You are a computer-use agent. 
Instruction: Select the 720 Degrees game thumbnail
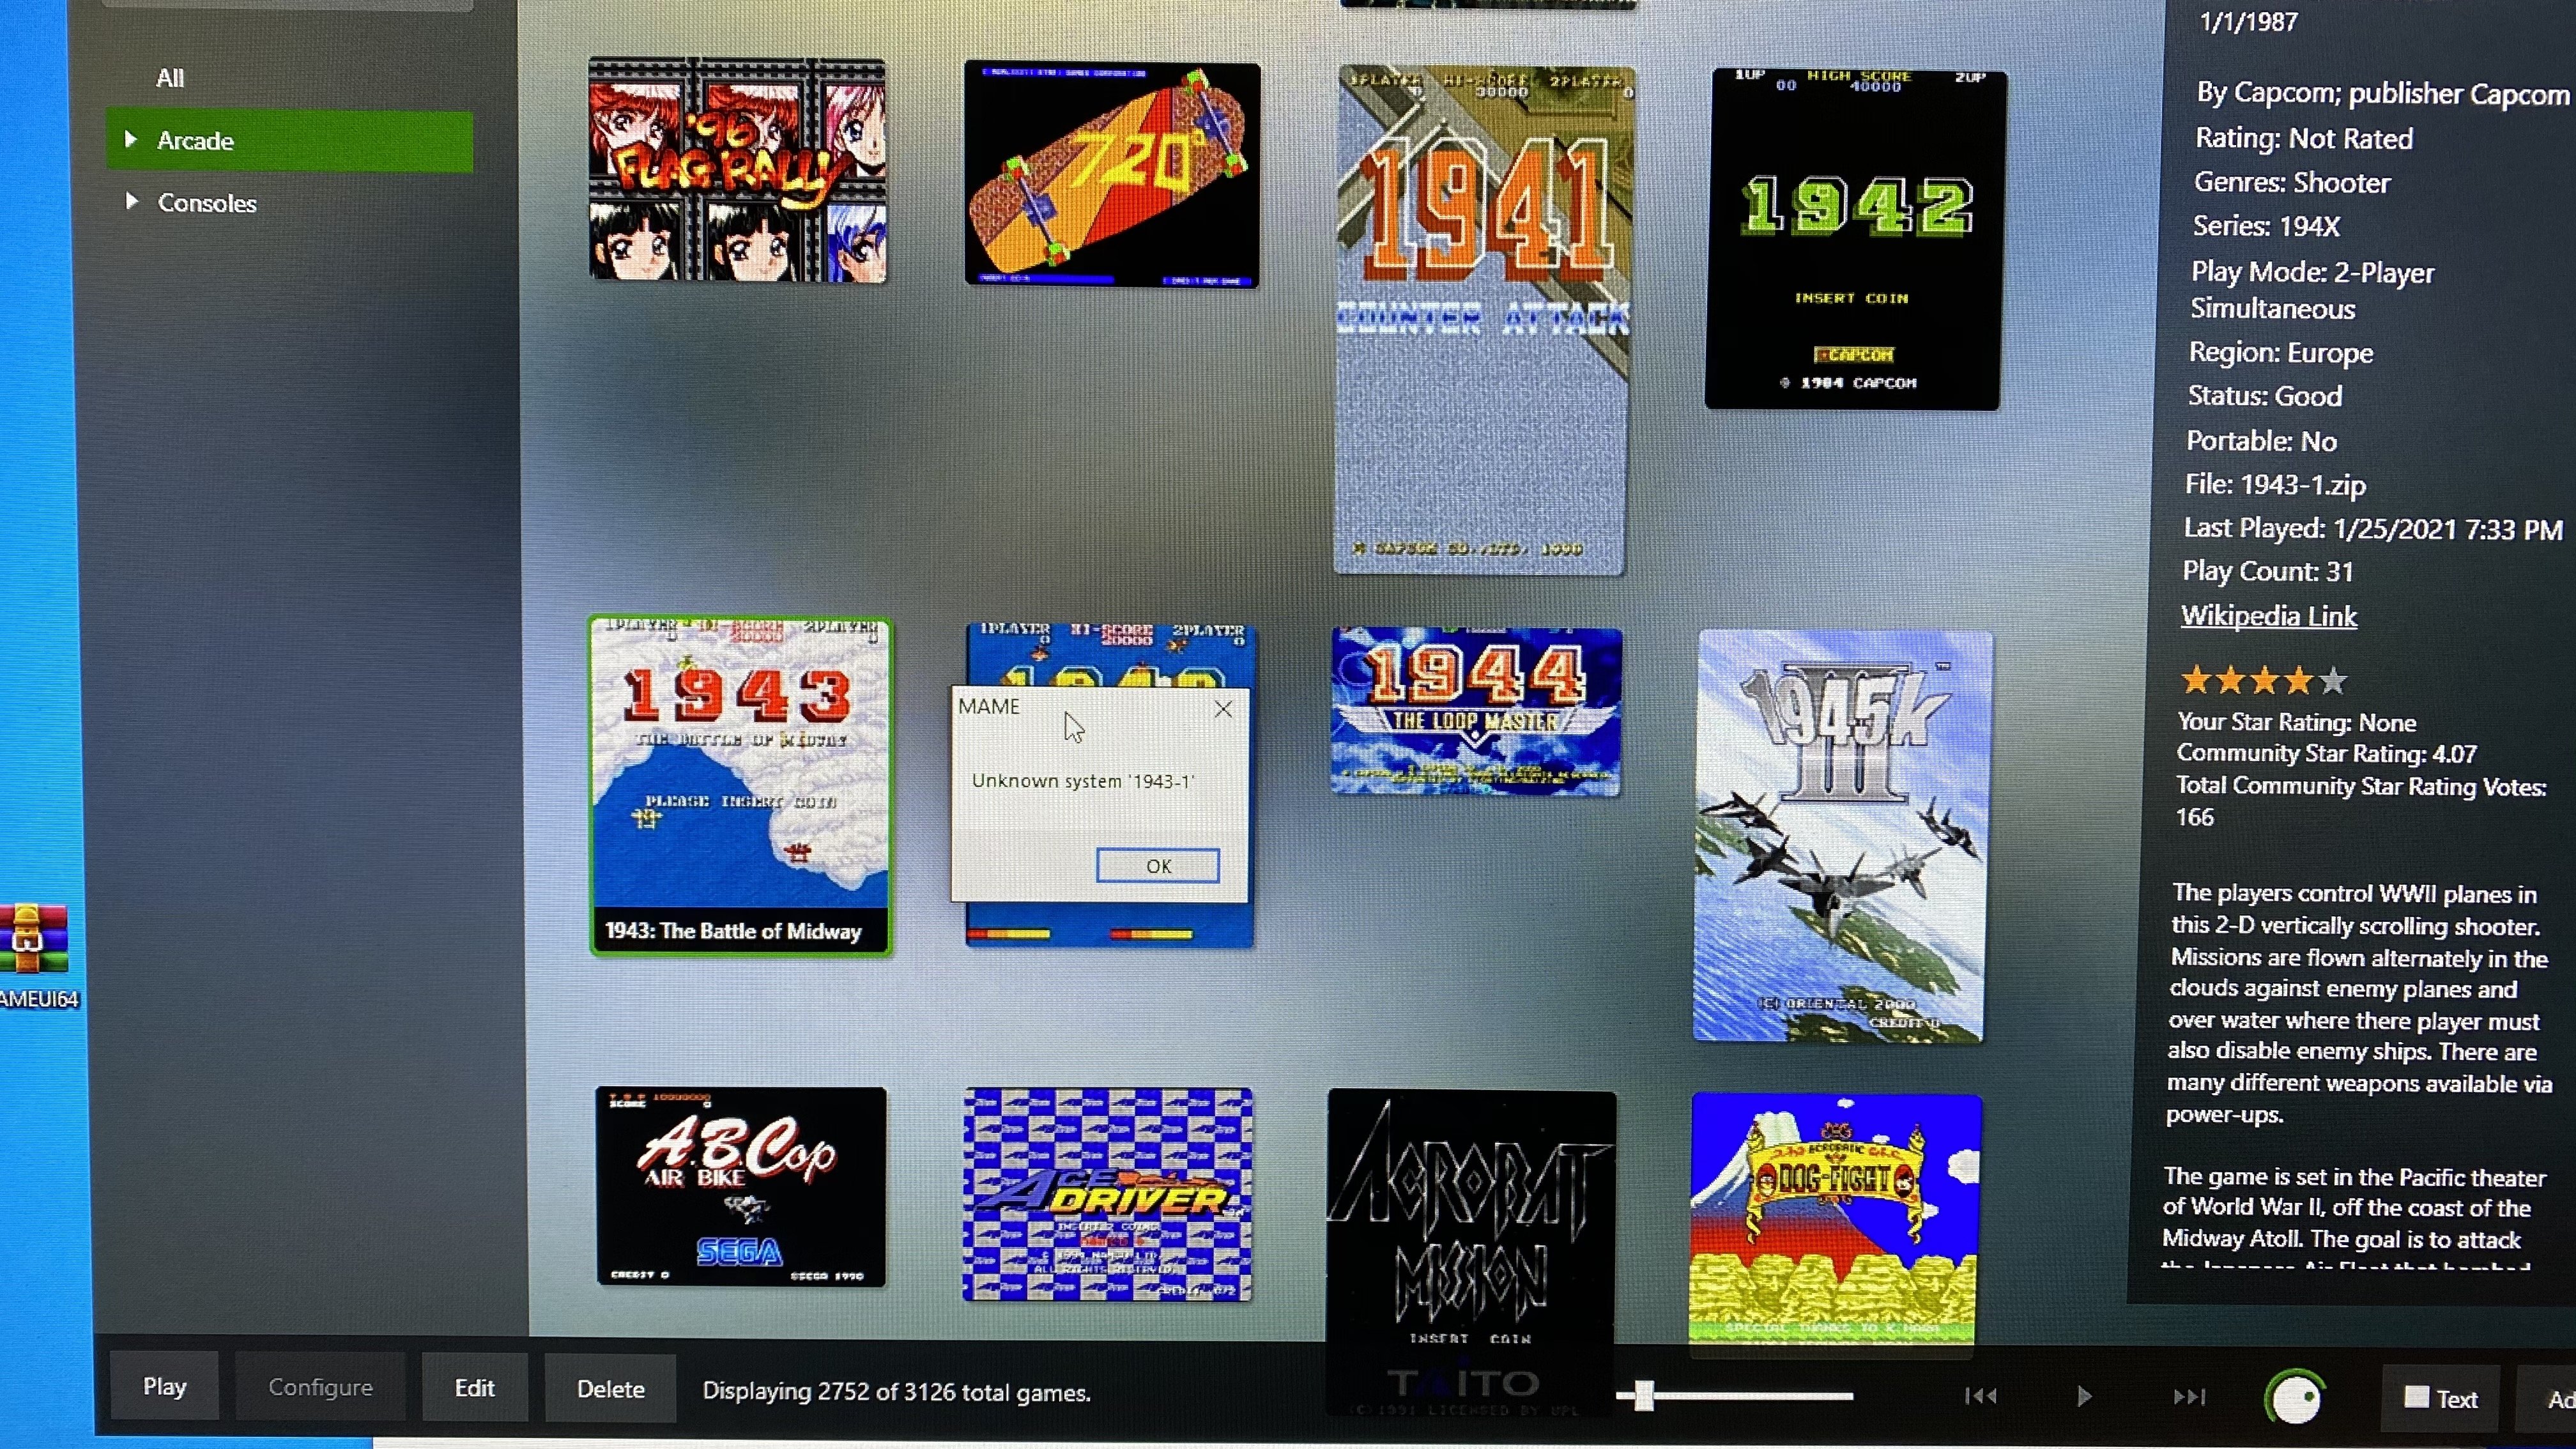click(x=1112, y=175)
